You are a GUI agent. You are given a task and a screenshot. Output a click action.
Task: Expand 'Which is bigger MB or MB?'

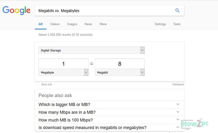tap(110, 105)
